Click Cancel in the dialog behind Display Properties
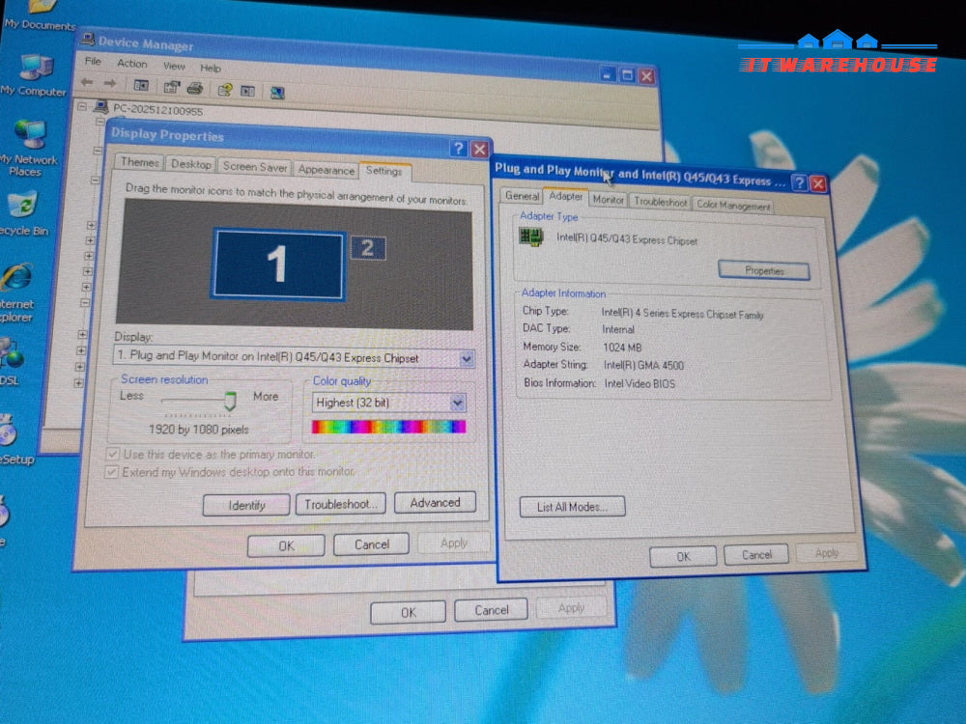The width and height of the screenshot is (966, 724). (491, 610)
